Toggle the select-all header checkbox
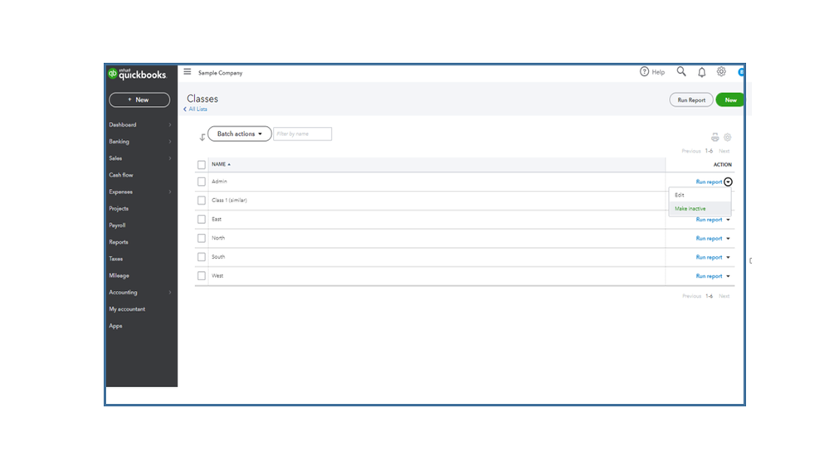 (201, 164)
